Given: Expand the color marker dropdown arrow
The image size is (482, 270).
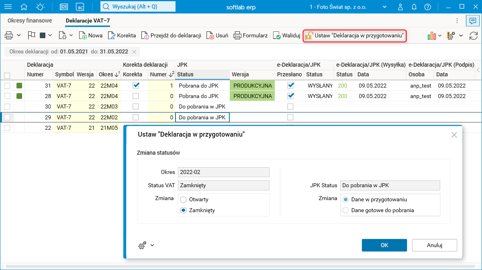Looking at the screenshot, I should coord(50,35).
